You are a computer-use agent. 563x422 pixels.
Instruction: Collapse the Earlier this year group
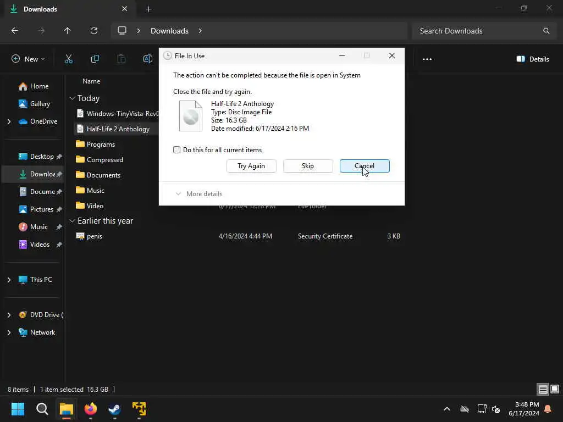pyautogui.click(x=72, y=221)
